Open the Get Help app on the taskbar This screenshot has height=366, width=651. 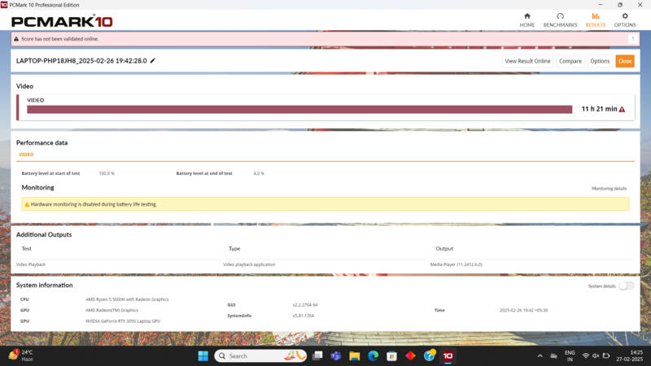click(x=429, y=355)
